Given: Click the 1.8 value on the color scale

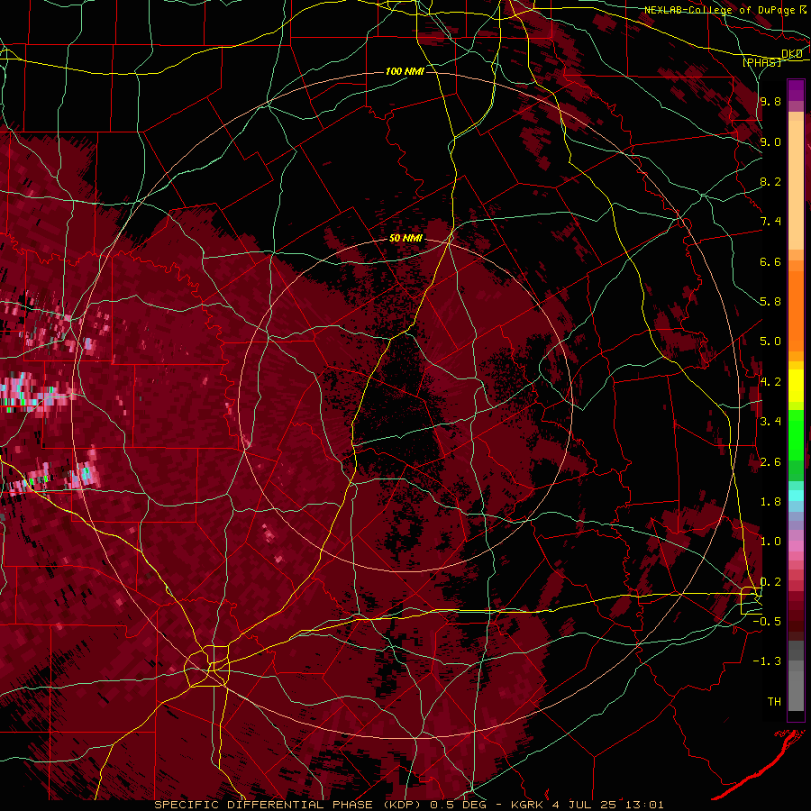Looking at the screenshot, I should point(770,502).
